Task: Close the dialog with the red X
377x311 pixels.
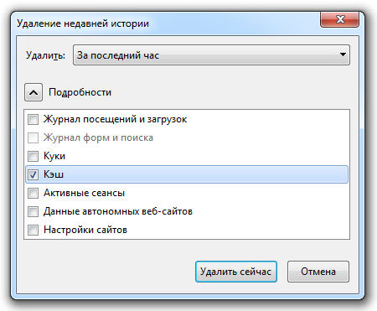Action: 339,19
